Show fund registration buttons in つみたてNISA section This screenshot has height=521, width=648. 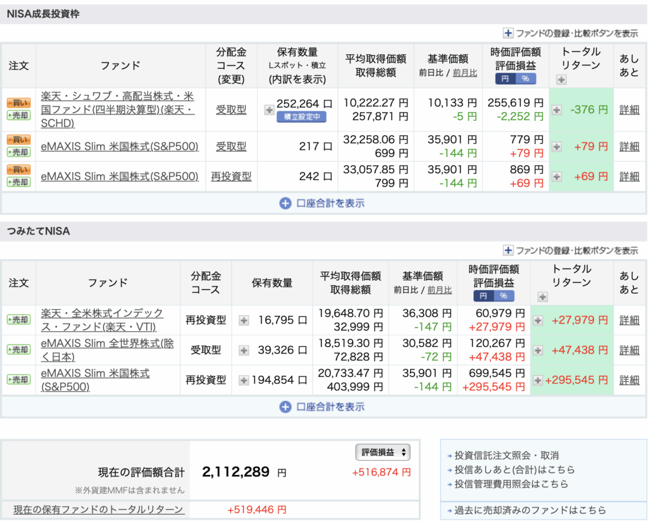coord(570,250)
